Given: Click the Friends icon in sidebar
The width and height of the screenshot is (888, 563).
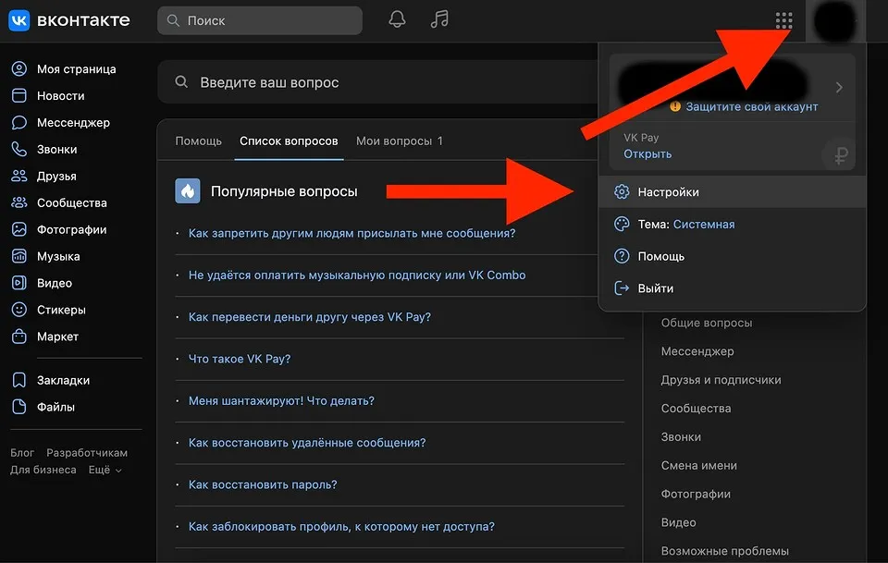Looking at the screenshot, I should click(x=19, y=176).
